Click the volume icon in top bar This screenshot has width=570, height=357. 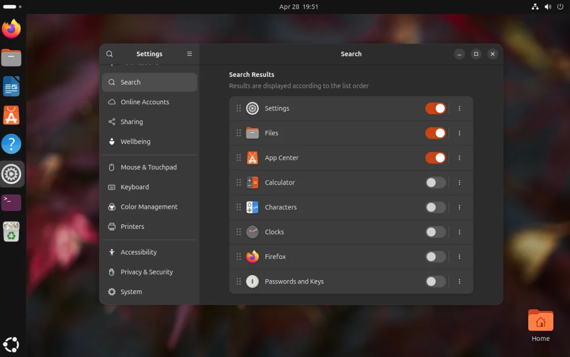[548, 7]
